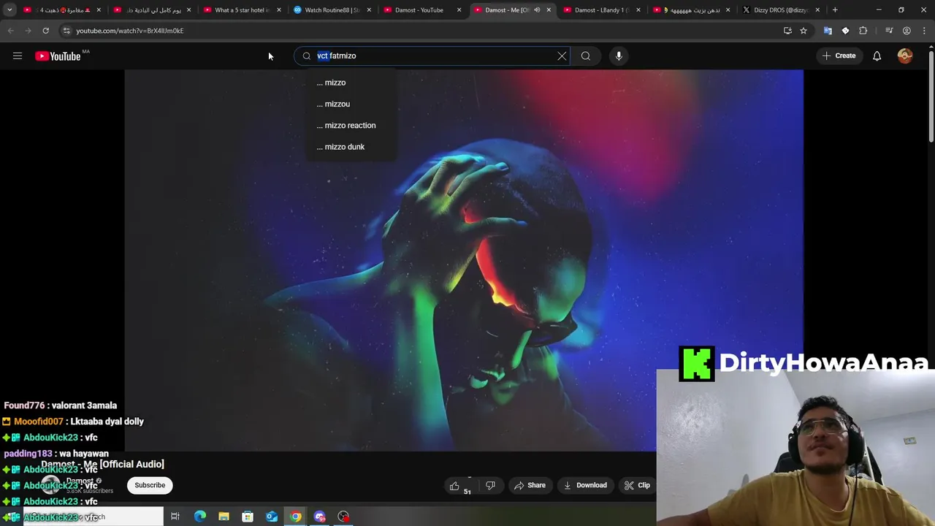The image size is (935, 526).
Task: Click the 'Mooofid007' chat username
Action: [x=39, y=422]
